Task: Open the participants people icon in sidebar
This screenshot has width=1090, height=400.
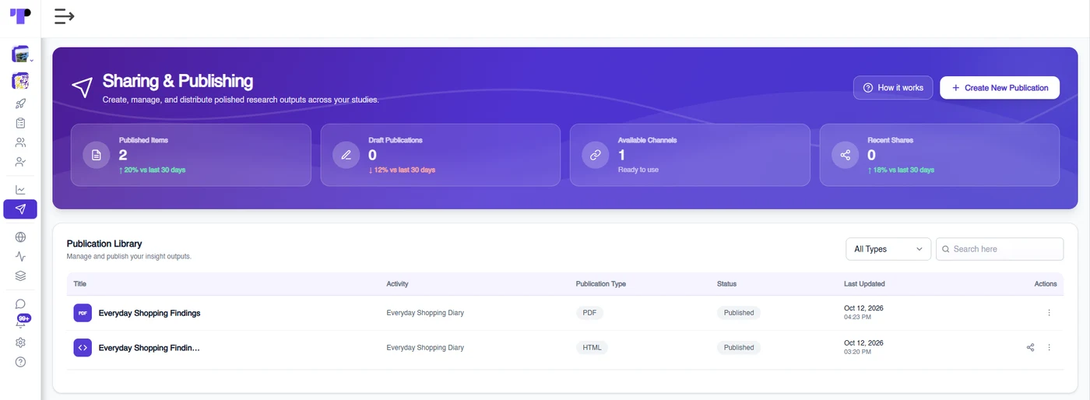Action: 20,142
